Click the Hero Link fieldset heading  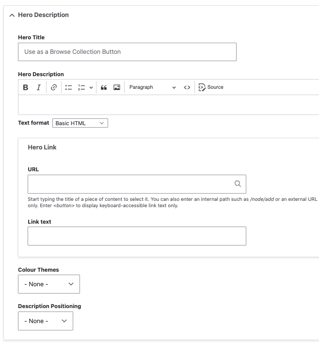coord(42,147)
